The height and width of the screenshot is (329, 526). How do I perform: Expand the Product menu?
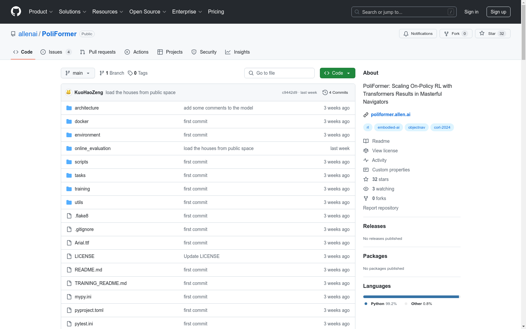coord(41,12)
